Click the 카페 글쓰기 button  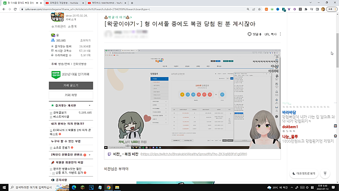(x=71, y=86)
